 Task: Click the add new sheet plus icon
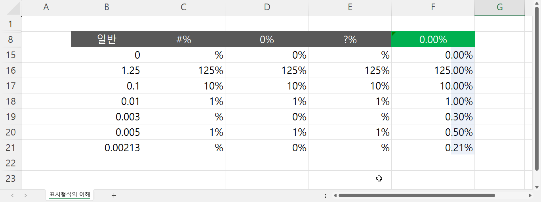tap(114, 195)
